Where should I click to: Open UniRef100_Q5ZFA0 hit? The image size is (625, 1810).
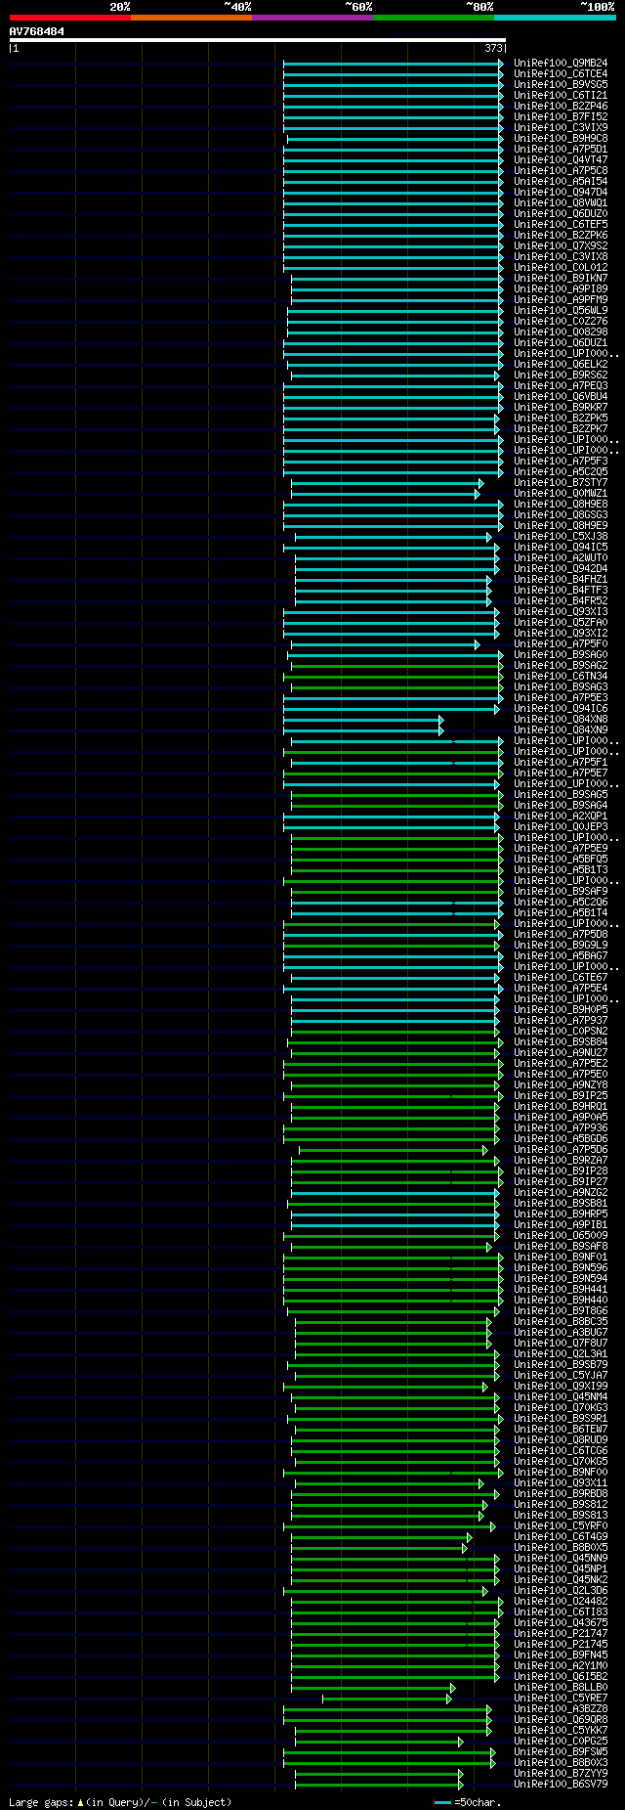[561, 623]
